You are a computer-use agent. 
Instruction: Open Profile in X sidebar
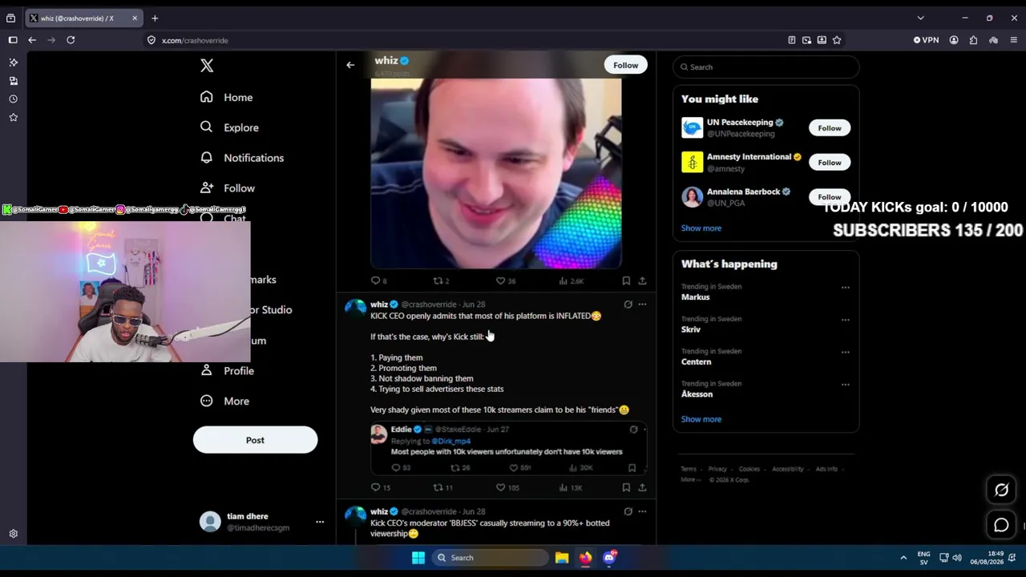click(x=227, y=371)
